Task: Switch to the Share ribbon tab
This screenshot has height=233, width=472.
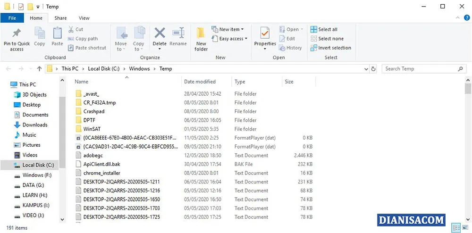Action: click(x=60, y=18)
